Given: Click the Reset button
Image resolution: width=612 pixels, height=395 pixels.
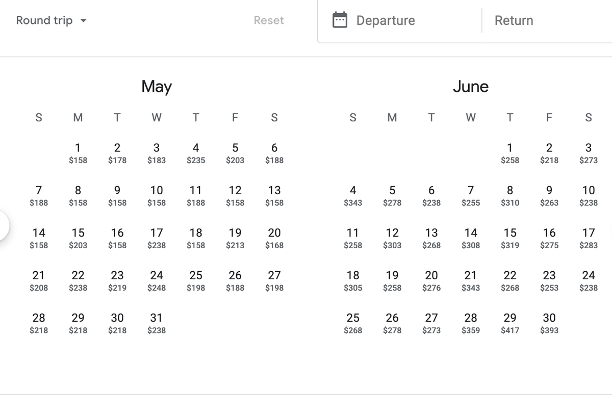Looking at the screenshot, I should click(269, 20).
